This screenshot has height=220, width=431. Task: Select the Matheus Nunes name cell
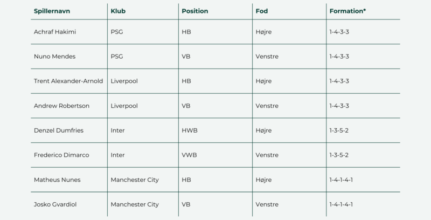point(57,180)
